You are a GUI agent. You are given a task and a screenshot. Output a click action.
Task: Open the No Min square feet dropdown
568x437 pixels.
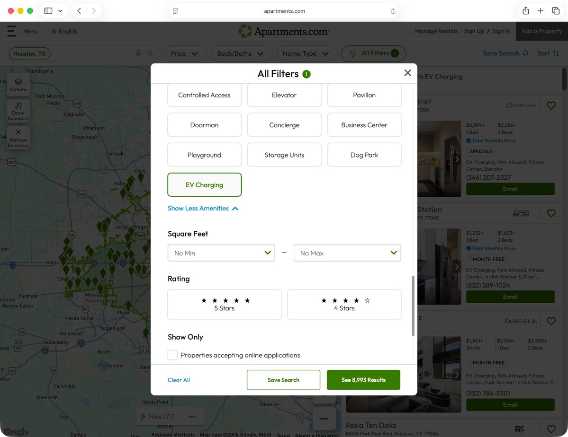(x=221, y=253)
